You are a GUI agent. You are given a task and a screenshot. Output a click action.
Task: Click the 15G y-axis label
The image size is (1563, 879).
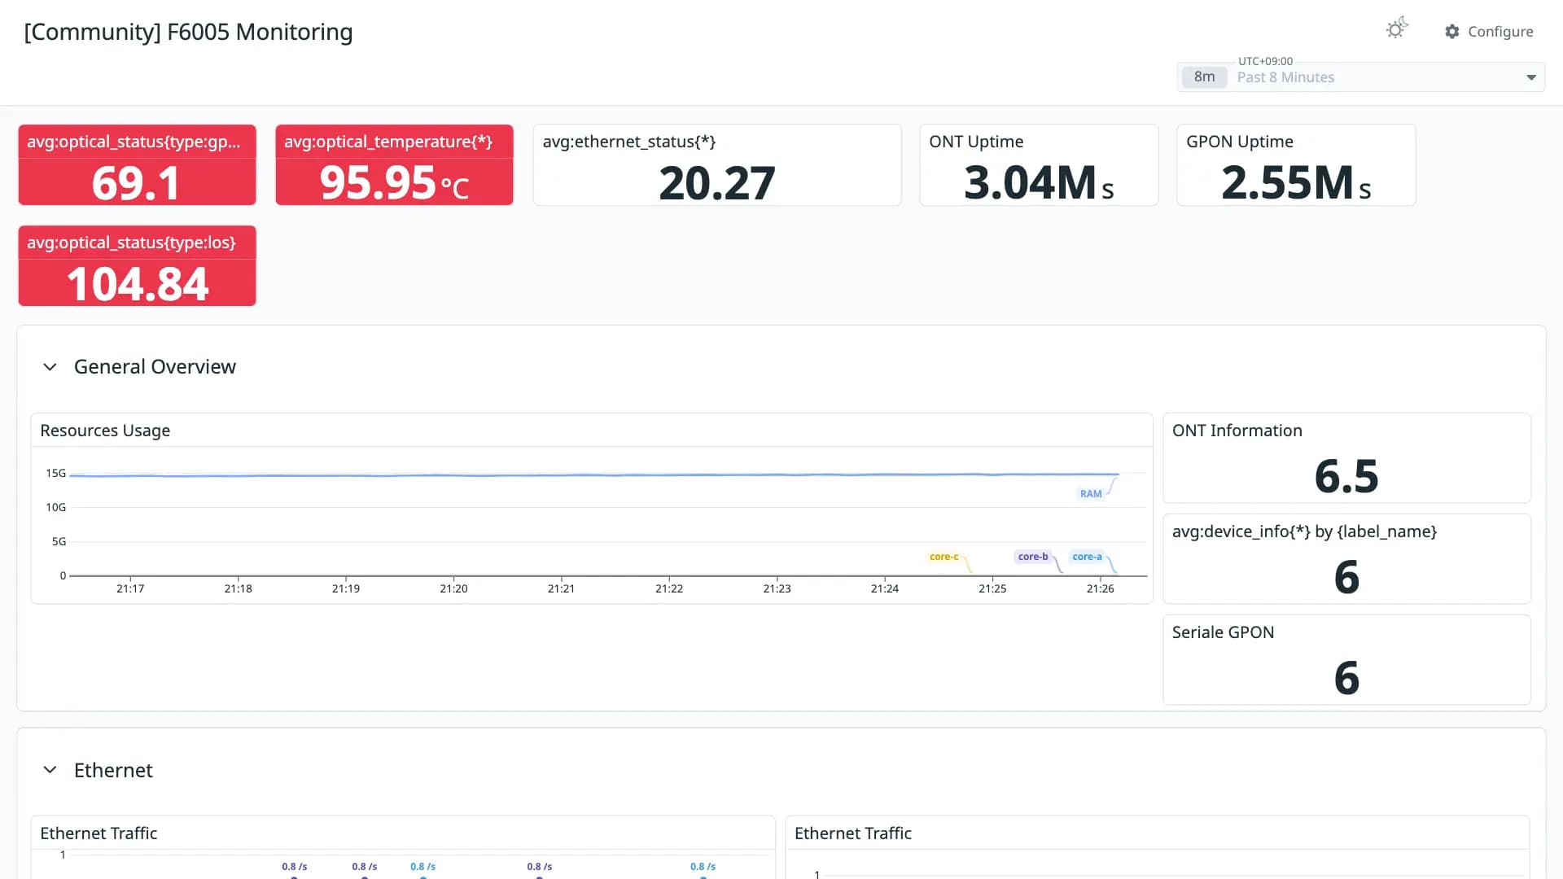(55, 473)
